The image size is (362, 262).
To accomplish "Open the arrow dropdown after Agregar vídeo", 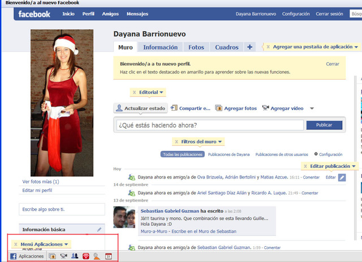I will [312, 108].
